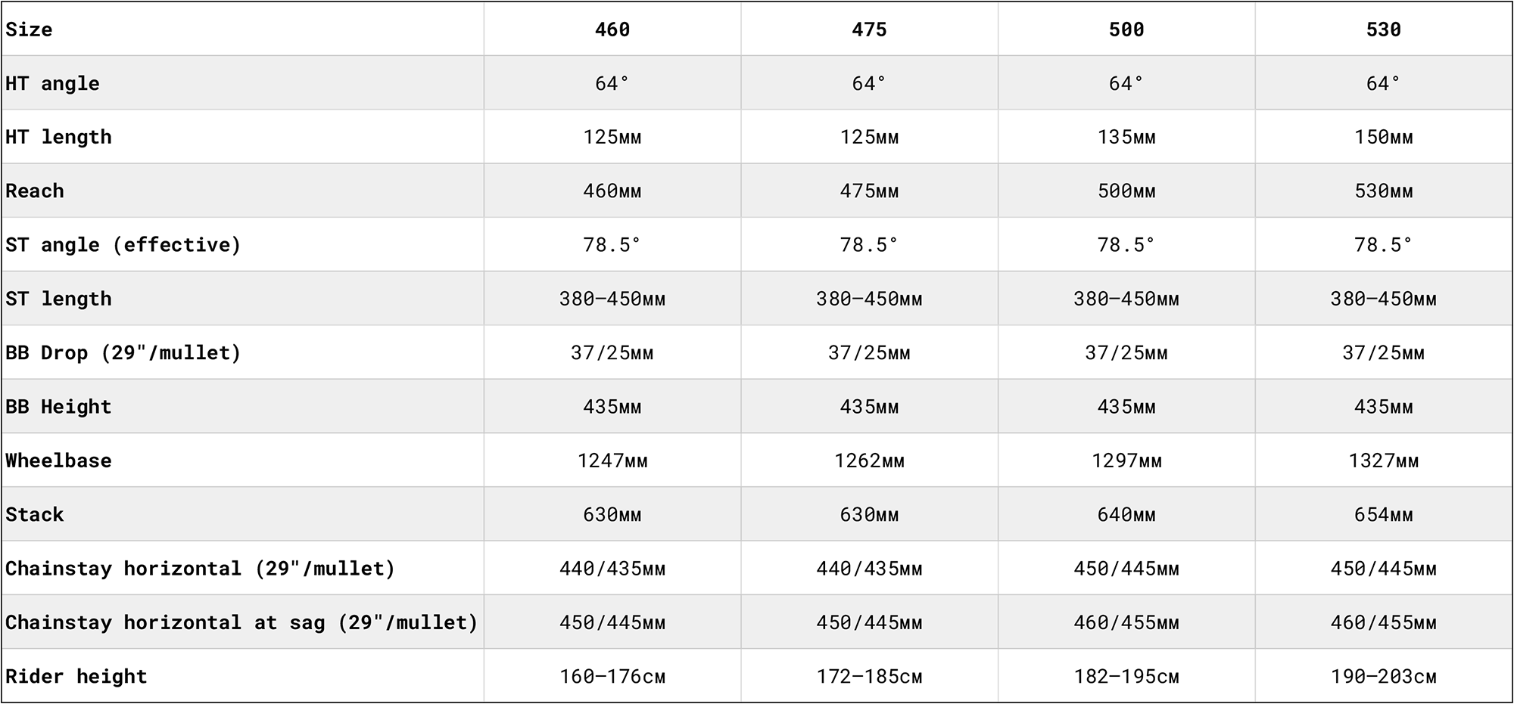The height and width of the screenshot is (704, 1514).
Task: Select the 1327мм wheelbase value
Action: (x=1383, y=461)
